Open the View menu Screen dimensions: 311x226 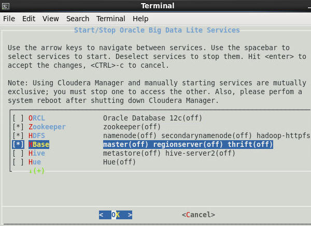click(51, 19)
